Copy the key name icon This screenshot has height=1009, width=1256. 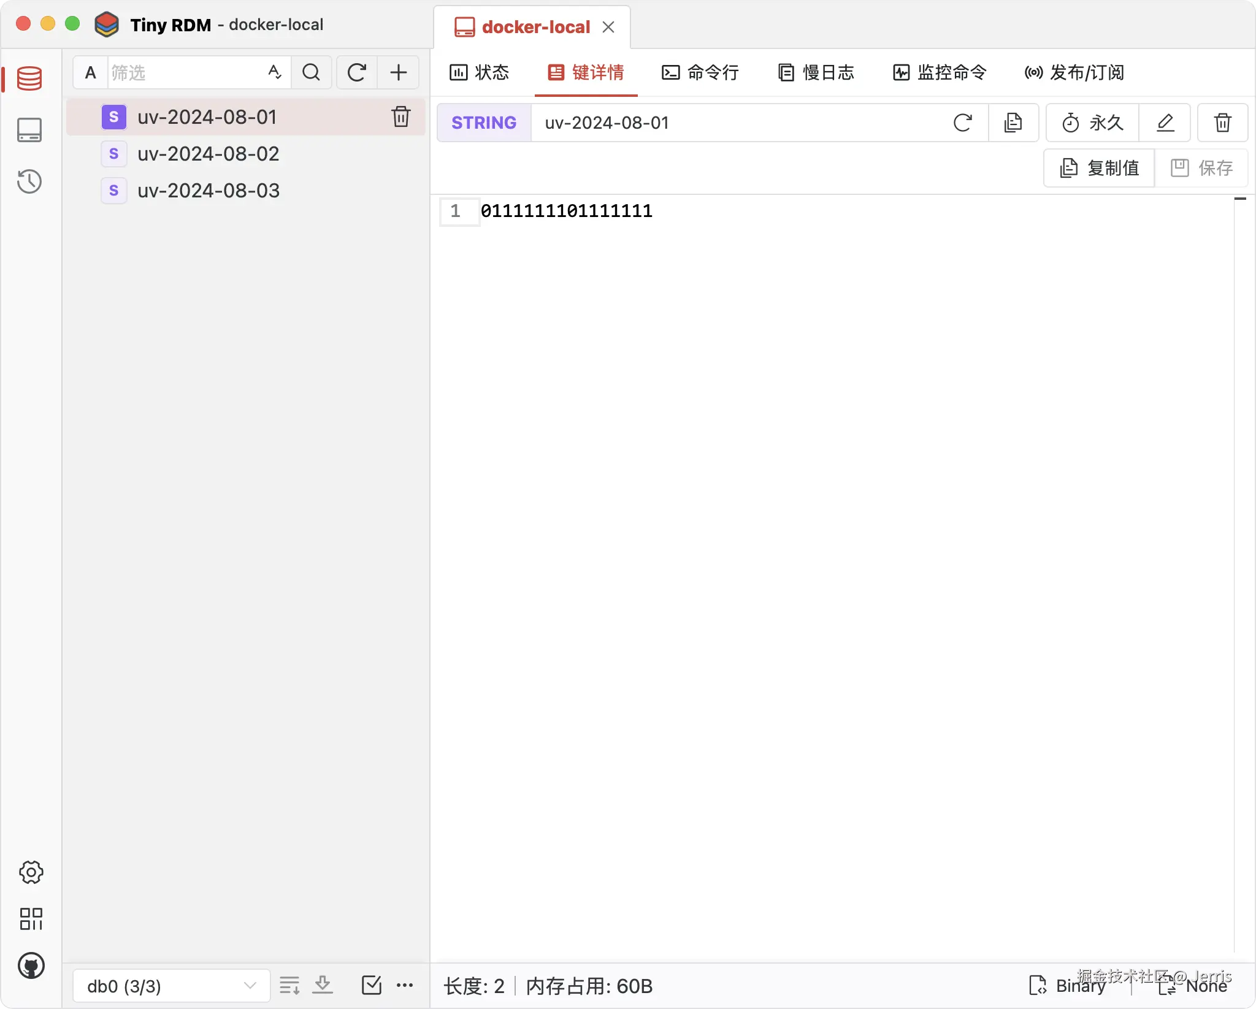(x=1013, y=123)
